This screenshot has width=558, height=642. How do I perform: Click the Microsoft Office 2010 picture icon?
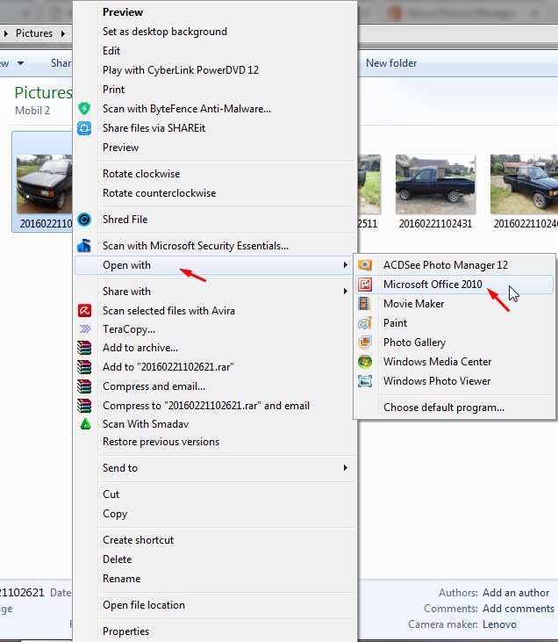(365, 285)
